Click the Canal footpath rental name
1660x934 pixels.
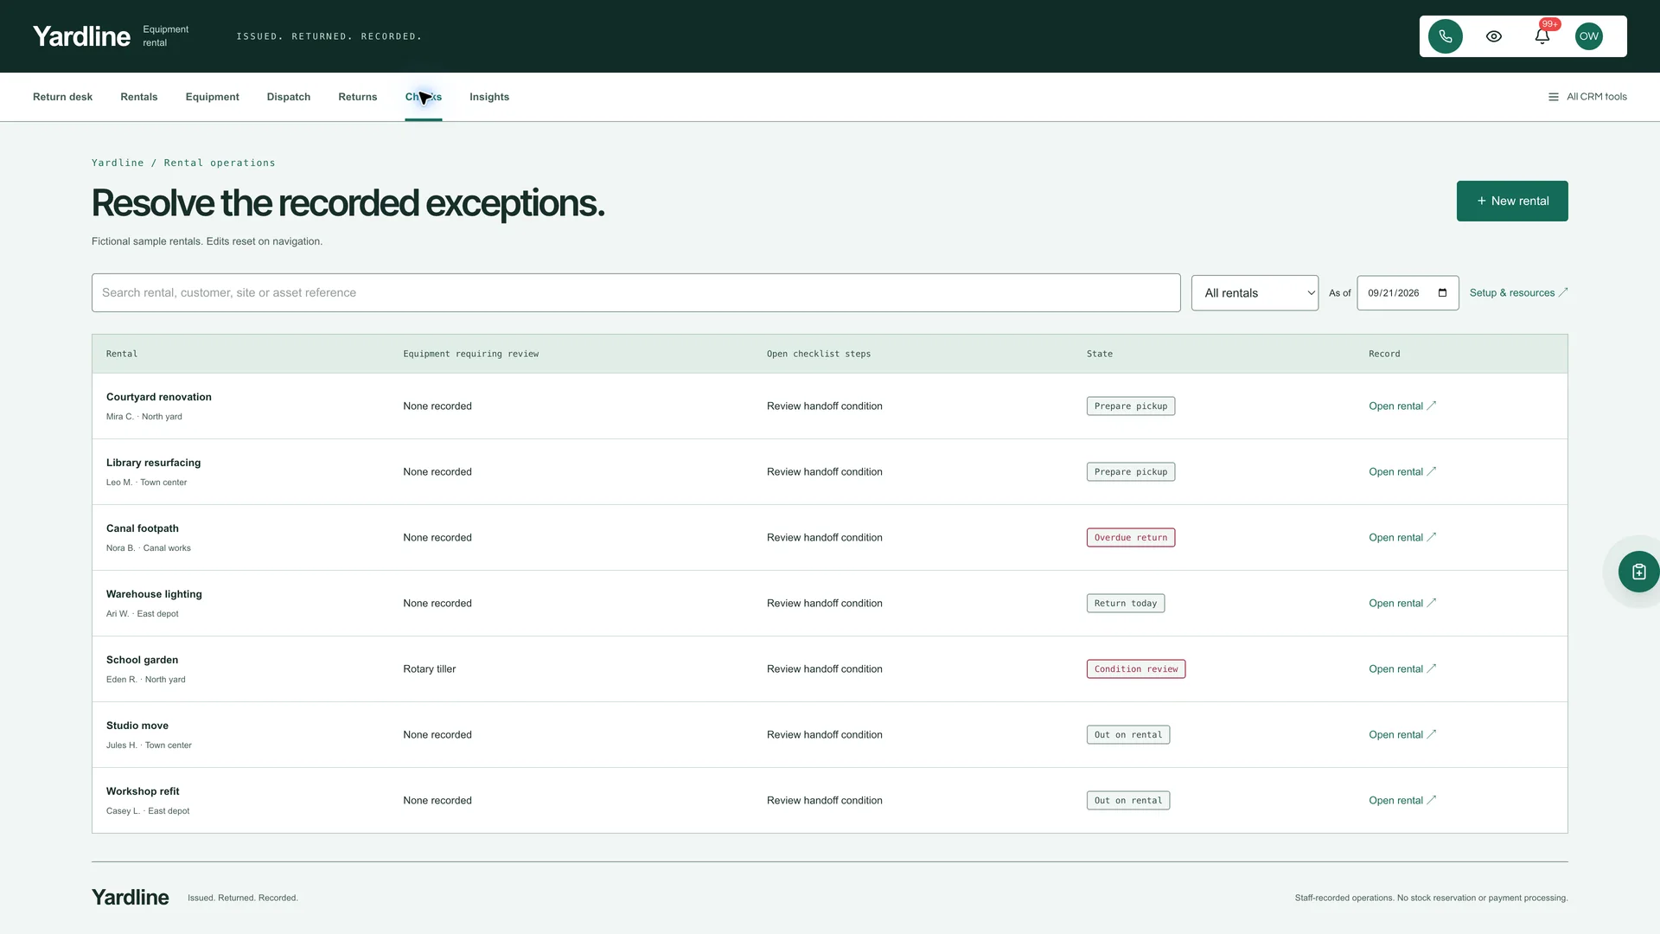coord(142,528)
